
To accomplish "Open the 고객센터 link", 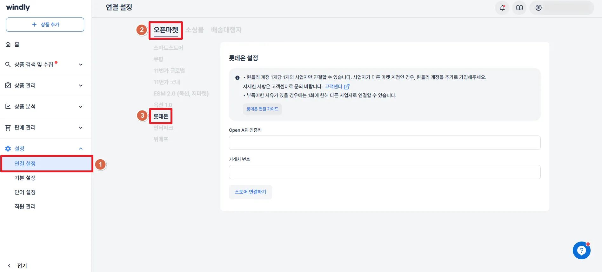I will 333,86.
